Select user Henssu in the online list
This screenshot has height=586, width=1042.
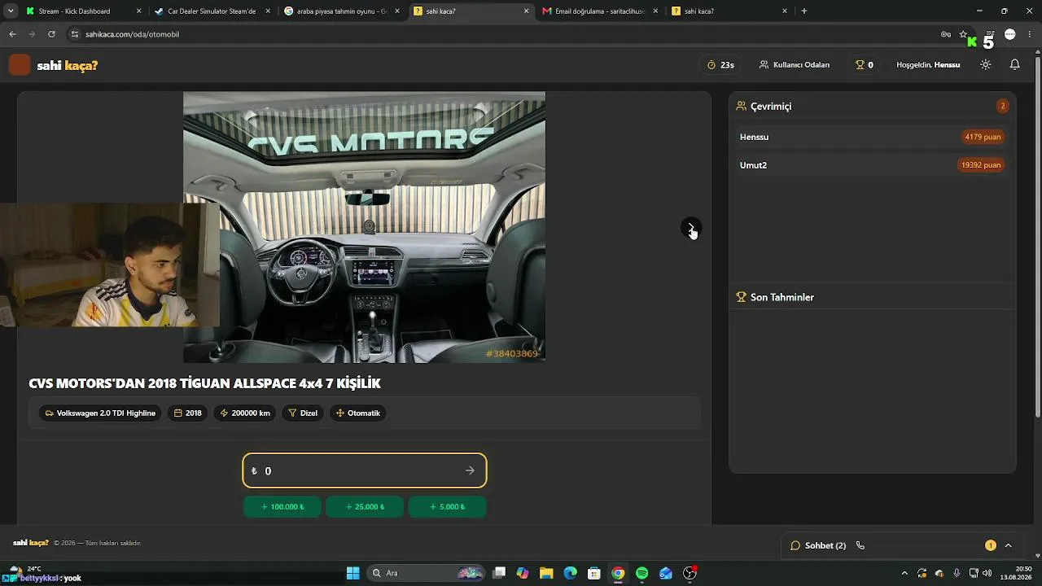872,137
